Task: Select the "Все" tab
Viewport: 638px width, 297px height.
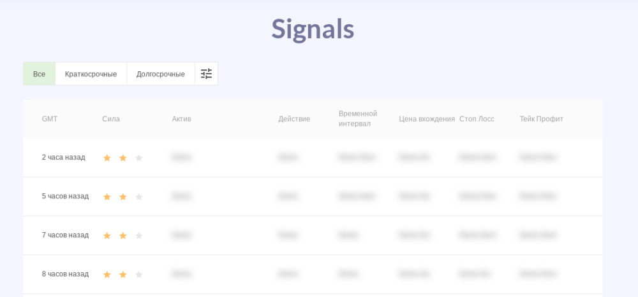Action: point(40,74)
